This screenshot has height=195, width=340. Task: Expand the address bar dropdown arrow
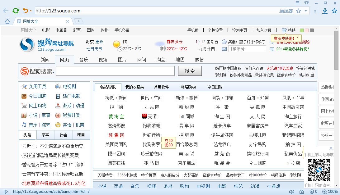(306, 11)
